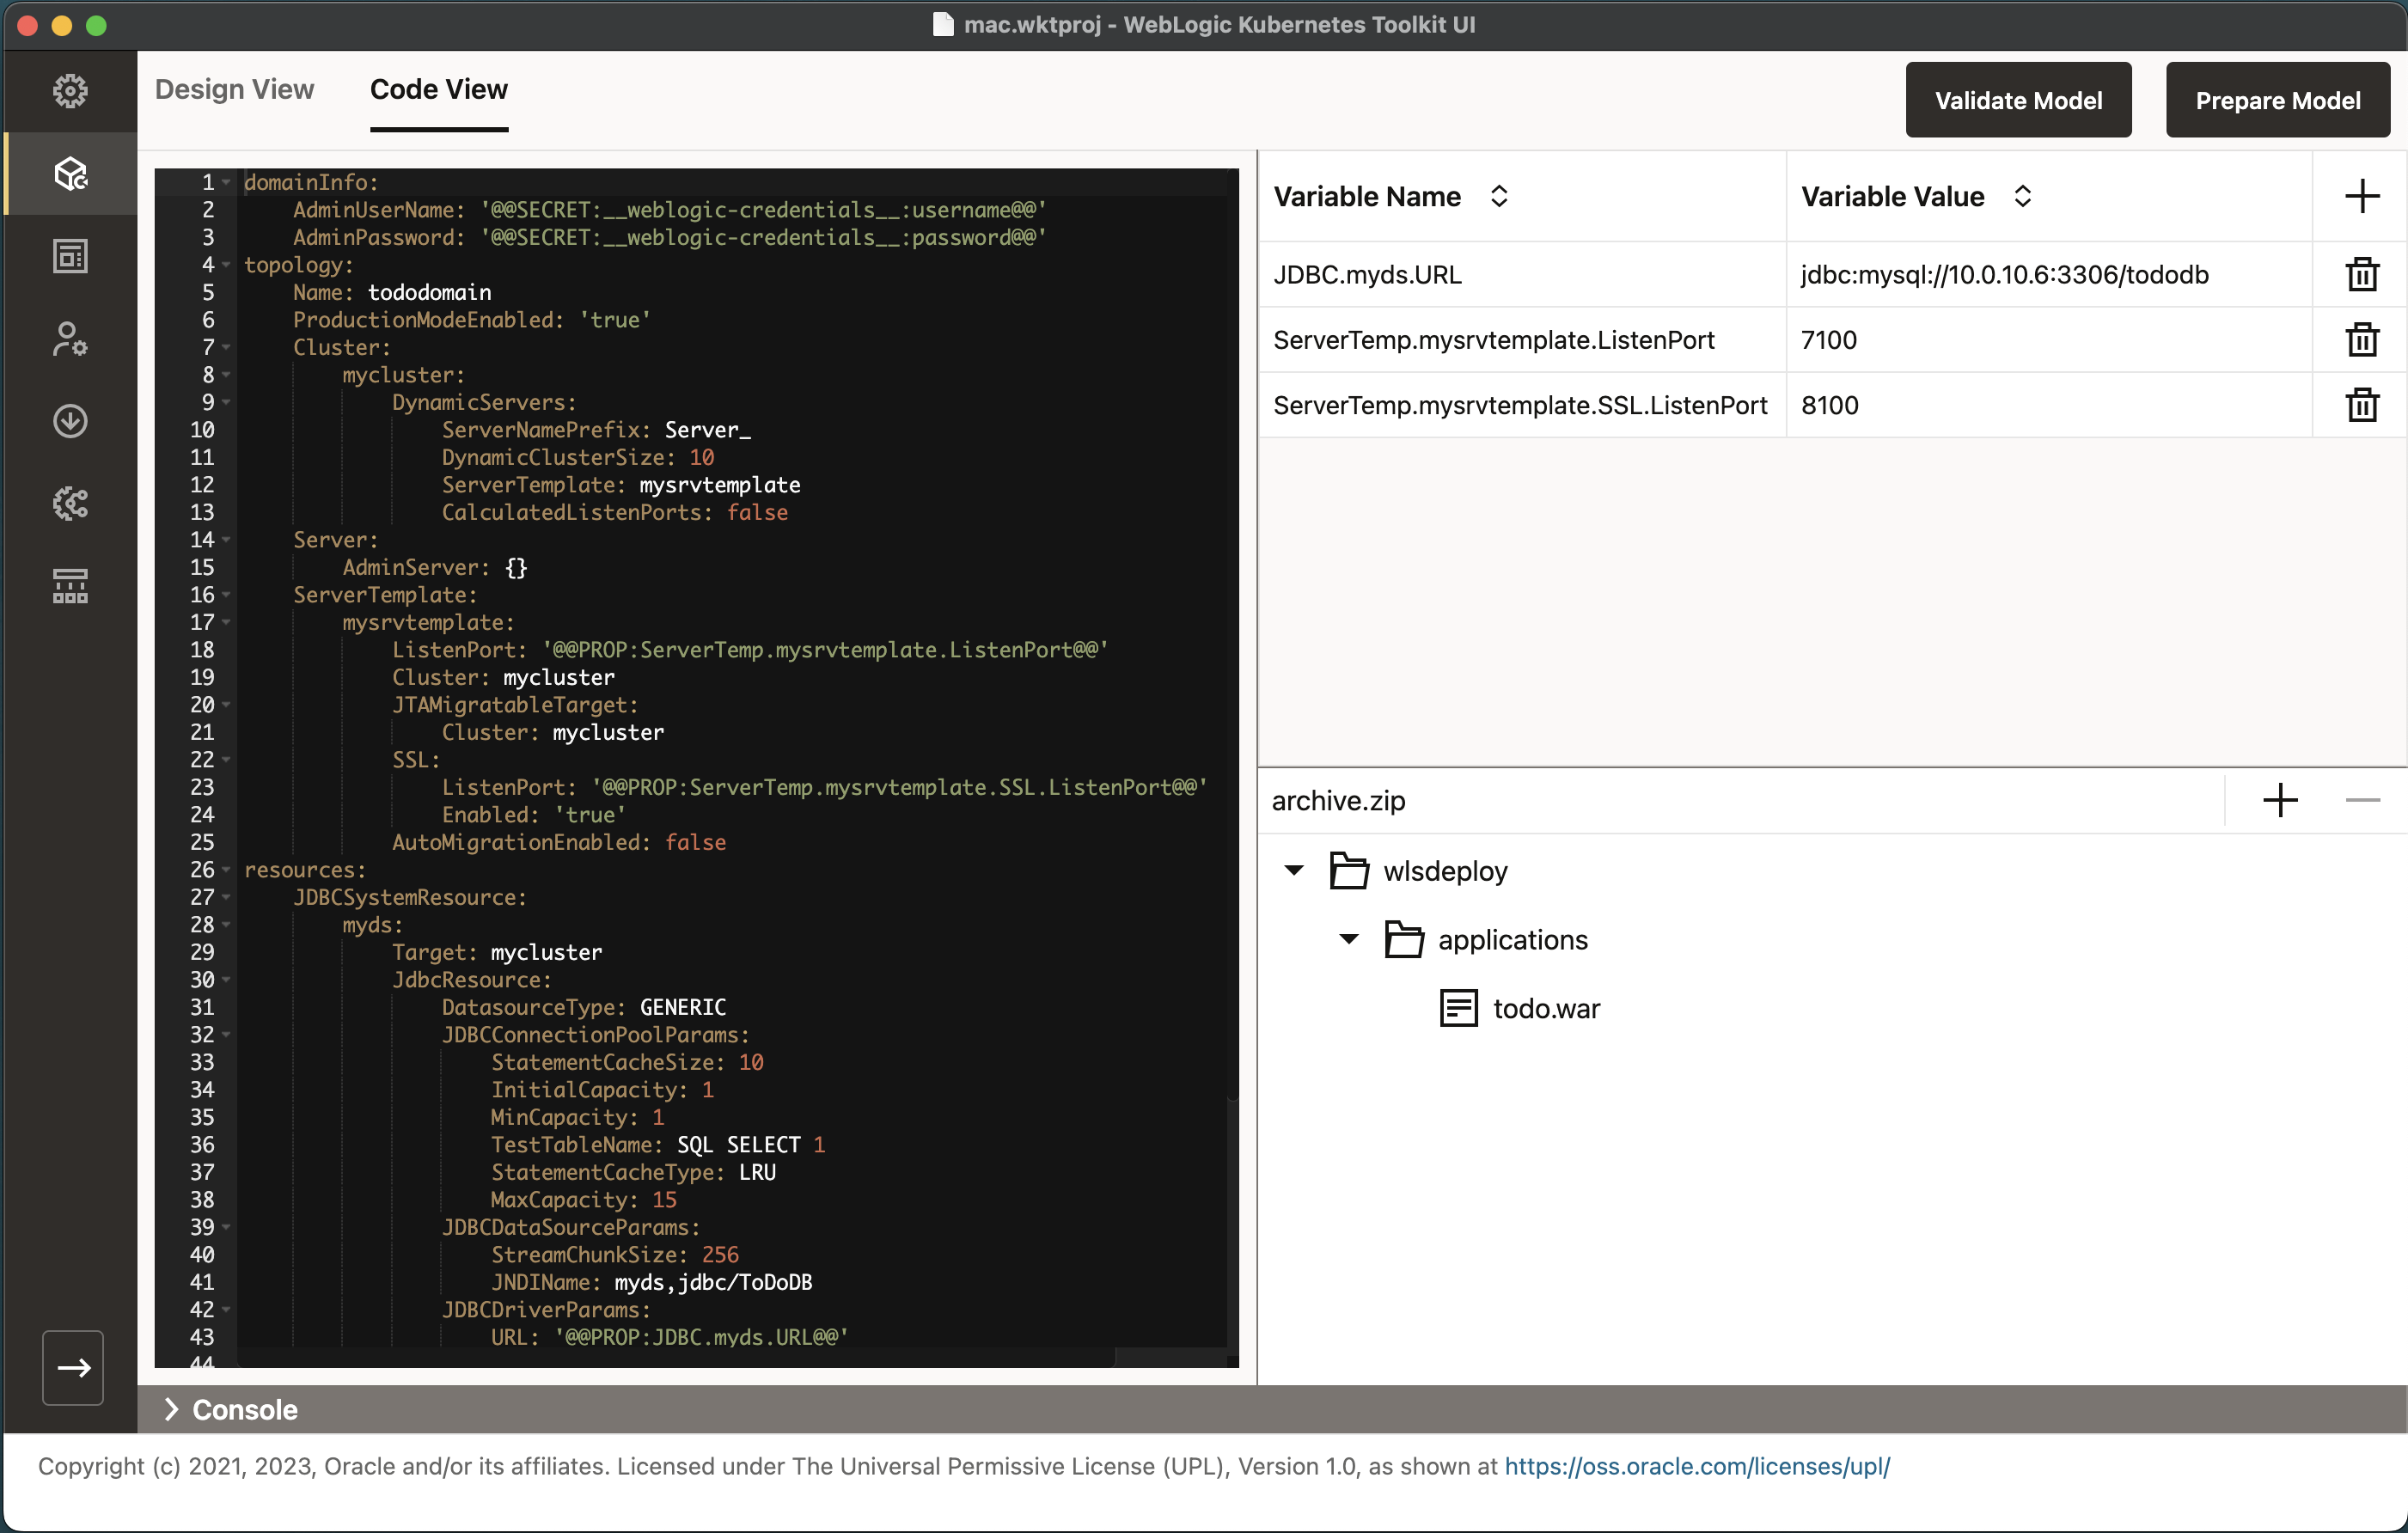The height and width of the screenshot is (1533, 2408).
Task: Click the archive.zip label
Action: pyautogui.click(x=1338, y=800)
